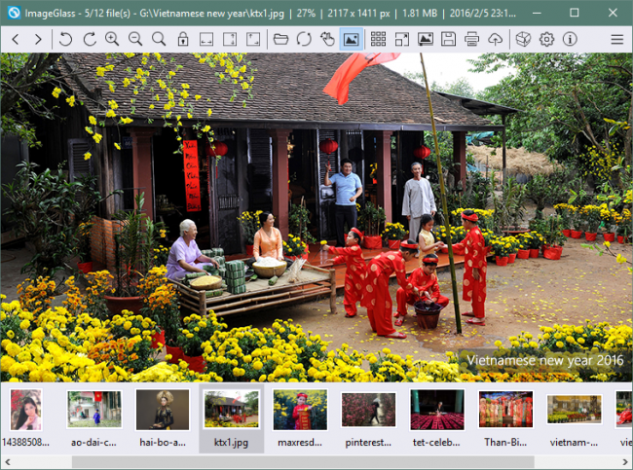Scale image to fit width
This screenshot has width=633, height=470.
tap(206, 39)
